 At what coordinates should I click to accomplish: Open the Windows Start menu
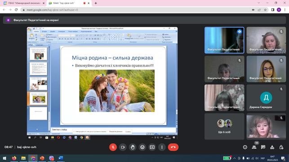click(4, 158)
